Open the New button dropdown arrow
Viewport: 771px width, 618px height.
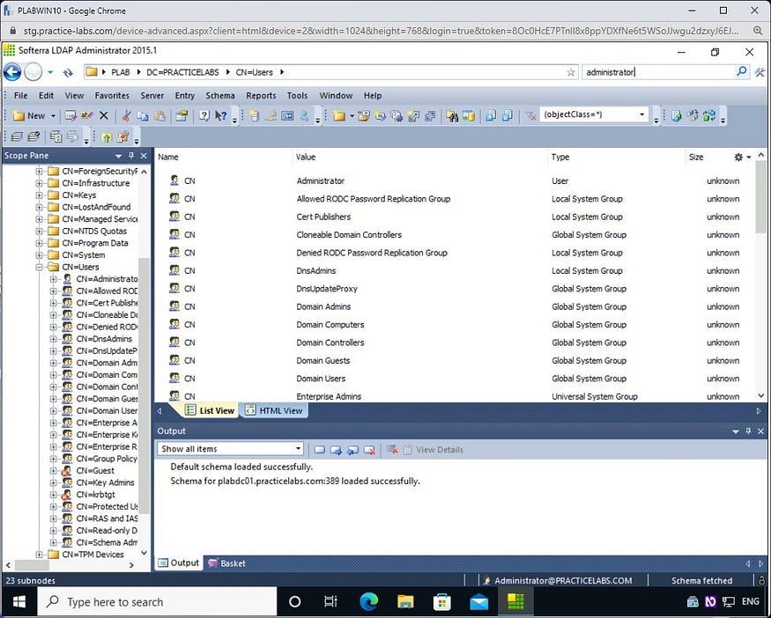click(53, 116)
